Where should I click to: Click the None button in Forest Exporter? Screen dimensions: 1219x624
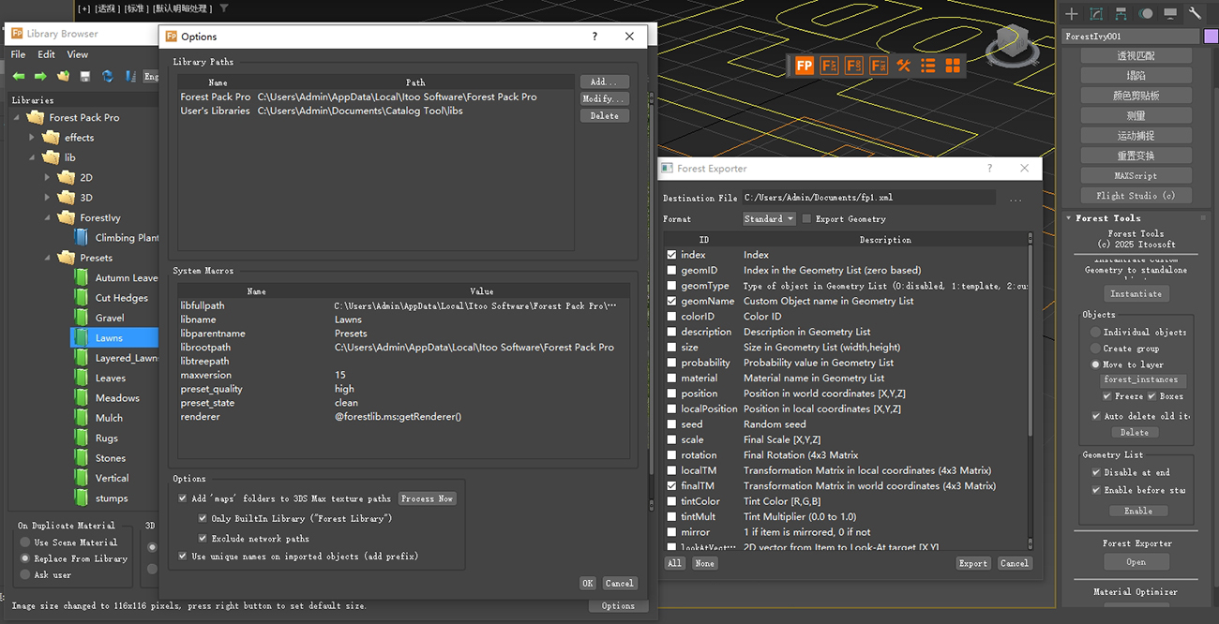[705, 563]
